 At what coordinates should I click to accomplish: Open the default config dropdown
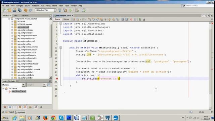click(x=55, y=10)
